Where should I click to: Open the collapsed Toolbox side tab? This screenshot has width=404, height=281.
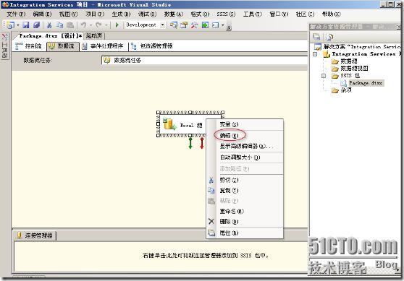(5, 46)
